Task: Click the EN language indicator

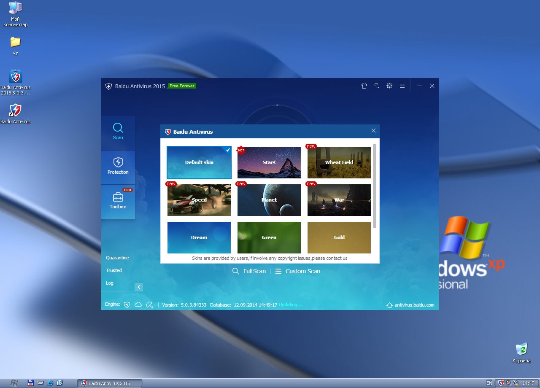Action: [x=489, y=383]
